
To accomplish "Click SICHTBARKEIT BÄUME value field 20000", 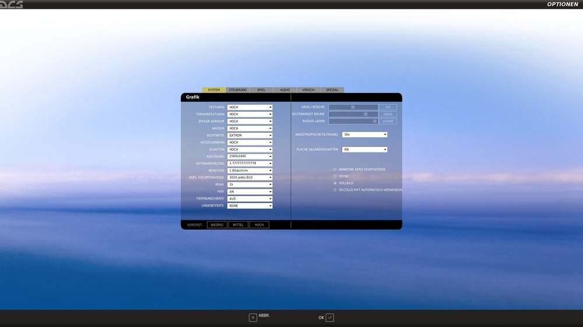I will (x=388, y=114).
